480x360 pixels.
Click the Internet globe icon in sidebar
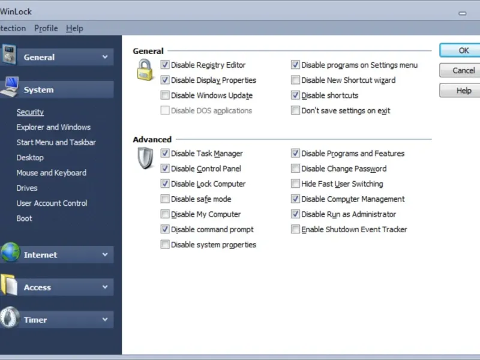[x=10, y=252]
